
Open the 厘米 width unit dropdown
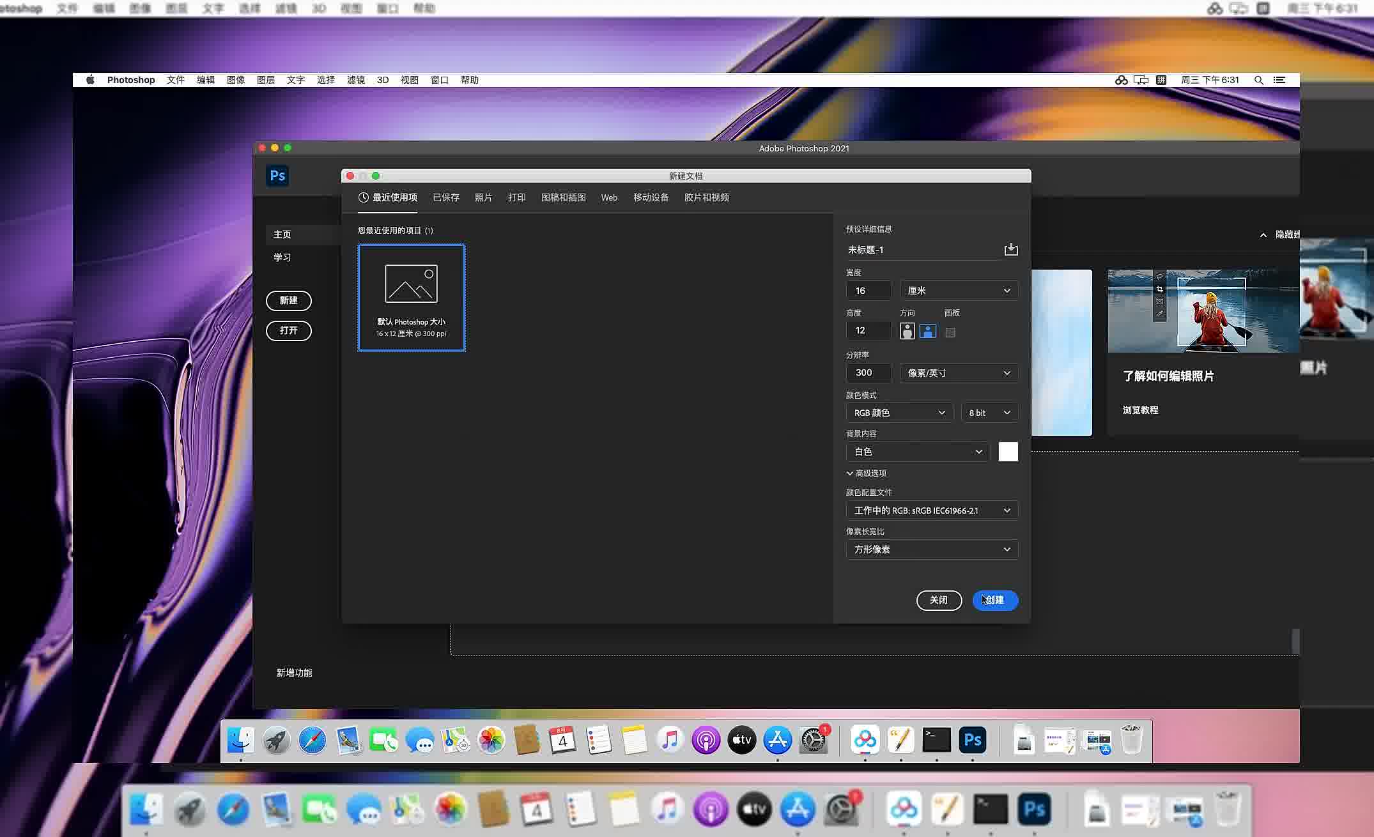point(958,291)
